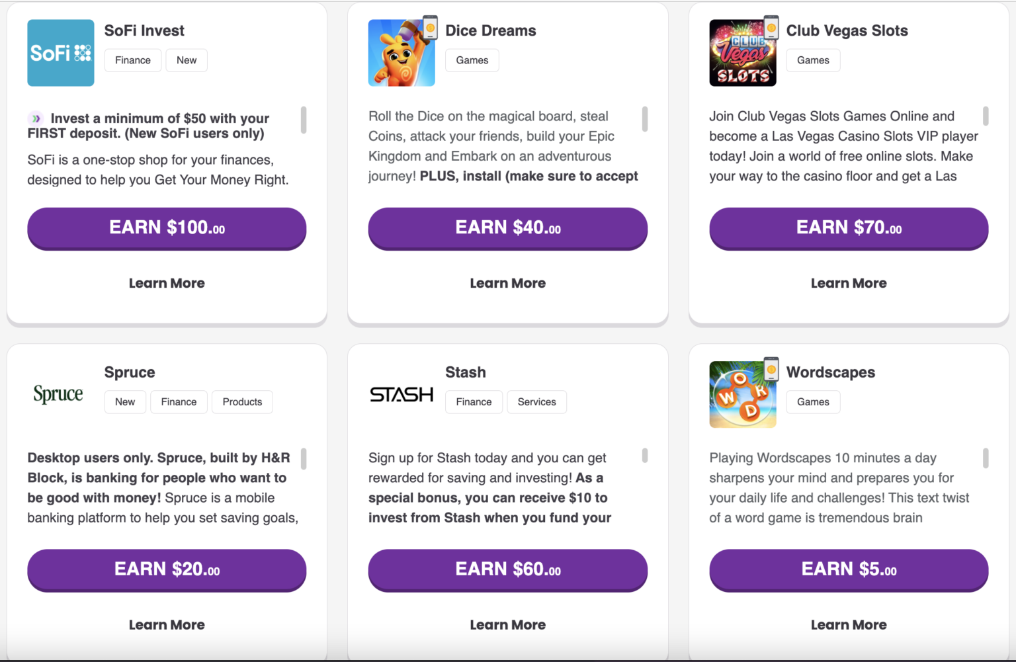
Task: Select the Finance tag under SoFi Invest
Action: (132, 60)
